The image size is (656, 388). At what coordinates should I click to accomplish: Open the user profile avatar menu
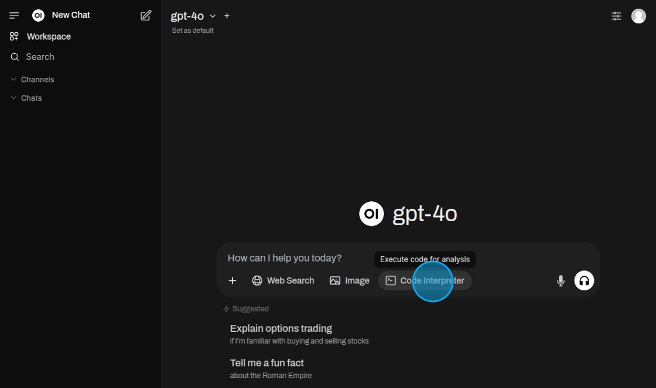(x=638, y=16)
